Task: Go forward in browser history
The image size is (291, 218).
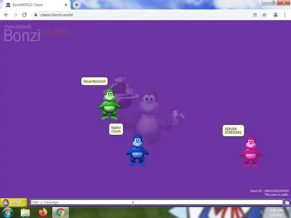Action: [x=15, y=15]
